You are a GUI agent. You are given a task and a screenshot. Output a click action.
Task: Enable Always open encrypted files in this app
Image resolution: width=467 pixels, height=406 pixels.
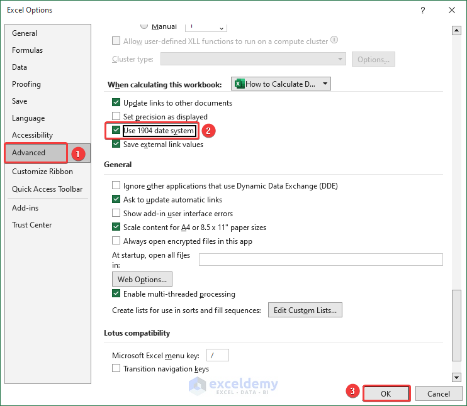click(x=116, y=240)
